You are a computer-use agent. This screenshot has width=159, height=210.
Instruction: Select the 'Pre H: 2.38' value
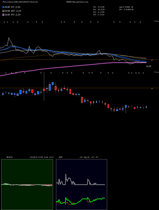(x=99, y=10)
